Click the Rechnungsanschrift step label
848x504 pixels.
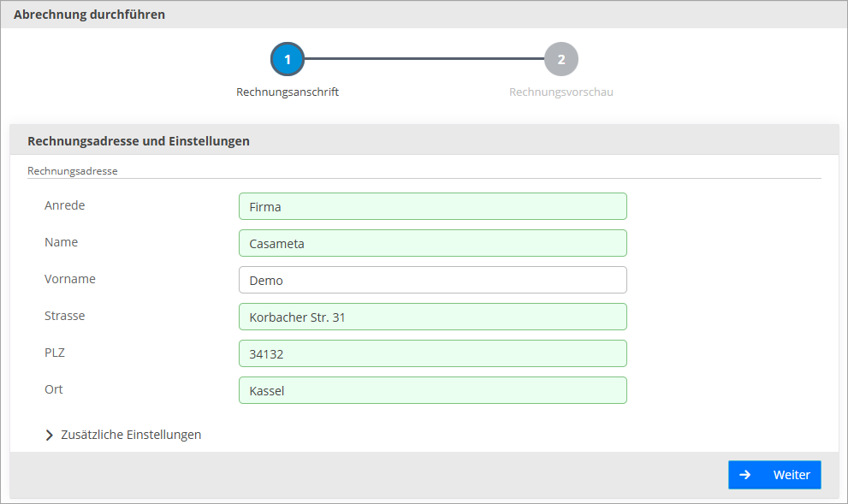click(x=288, y=92)
